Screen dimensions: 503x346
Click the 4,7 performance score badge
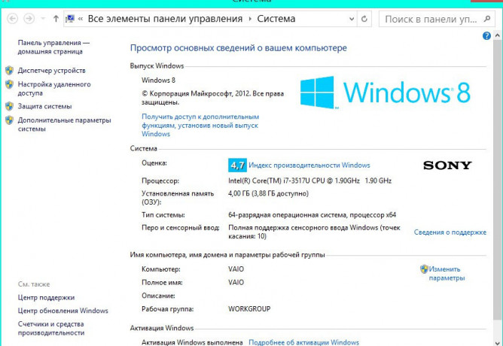237,165
